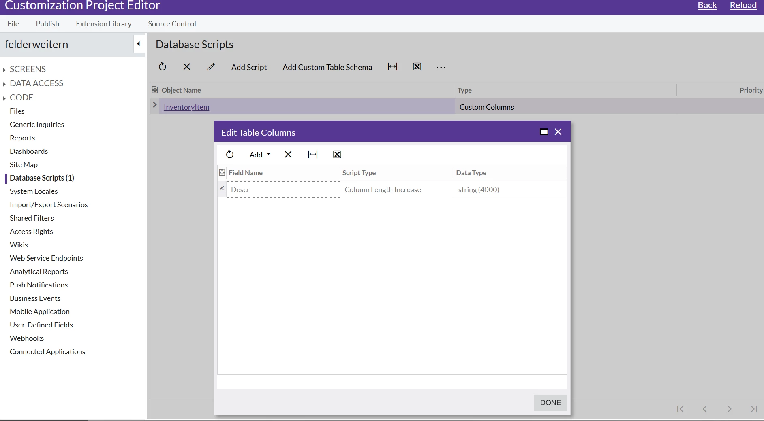Close the Edit Table Columns dialog
The image size is (764, 421).
tap(558, 132)
